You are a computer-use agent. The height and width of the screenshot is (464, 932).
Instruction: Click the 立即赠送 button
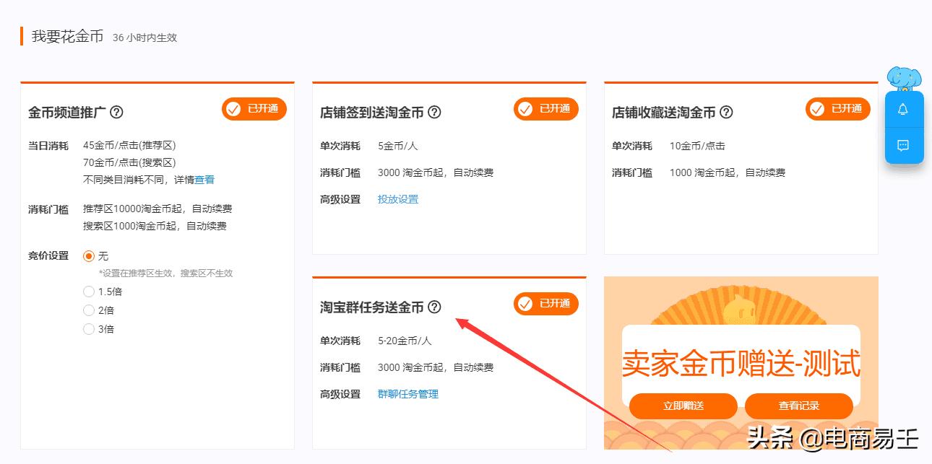683,406
